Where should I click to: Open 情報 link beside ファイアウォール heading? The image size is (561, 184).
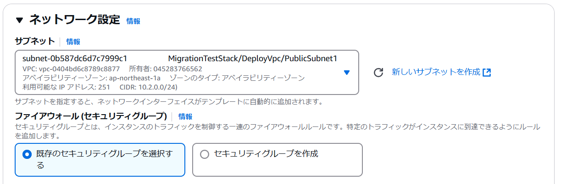click(x=185, y=116)
